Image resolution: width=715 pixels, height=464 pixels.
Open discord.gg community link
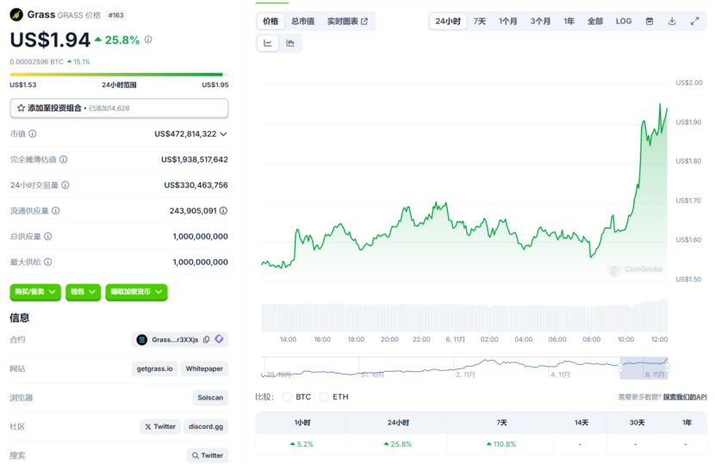click(x=206, y=427)
